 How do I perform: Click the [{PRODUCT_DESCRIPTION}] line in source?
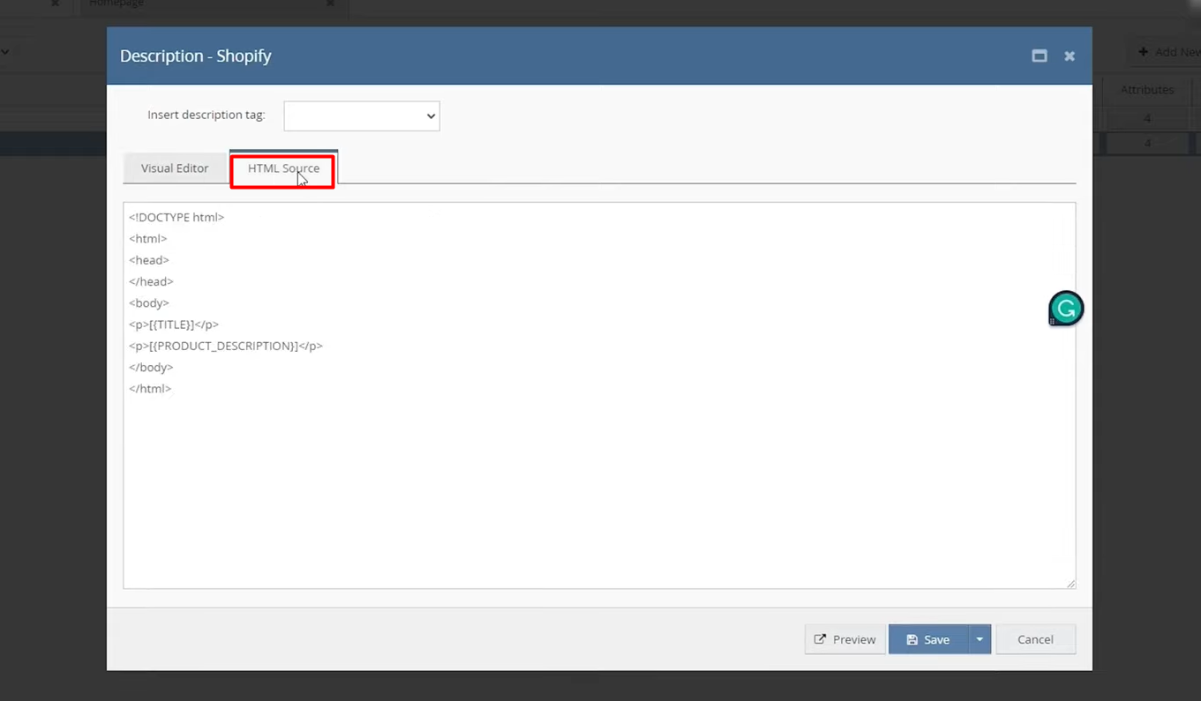(226, 346)
